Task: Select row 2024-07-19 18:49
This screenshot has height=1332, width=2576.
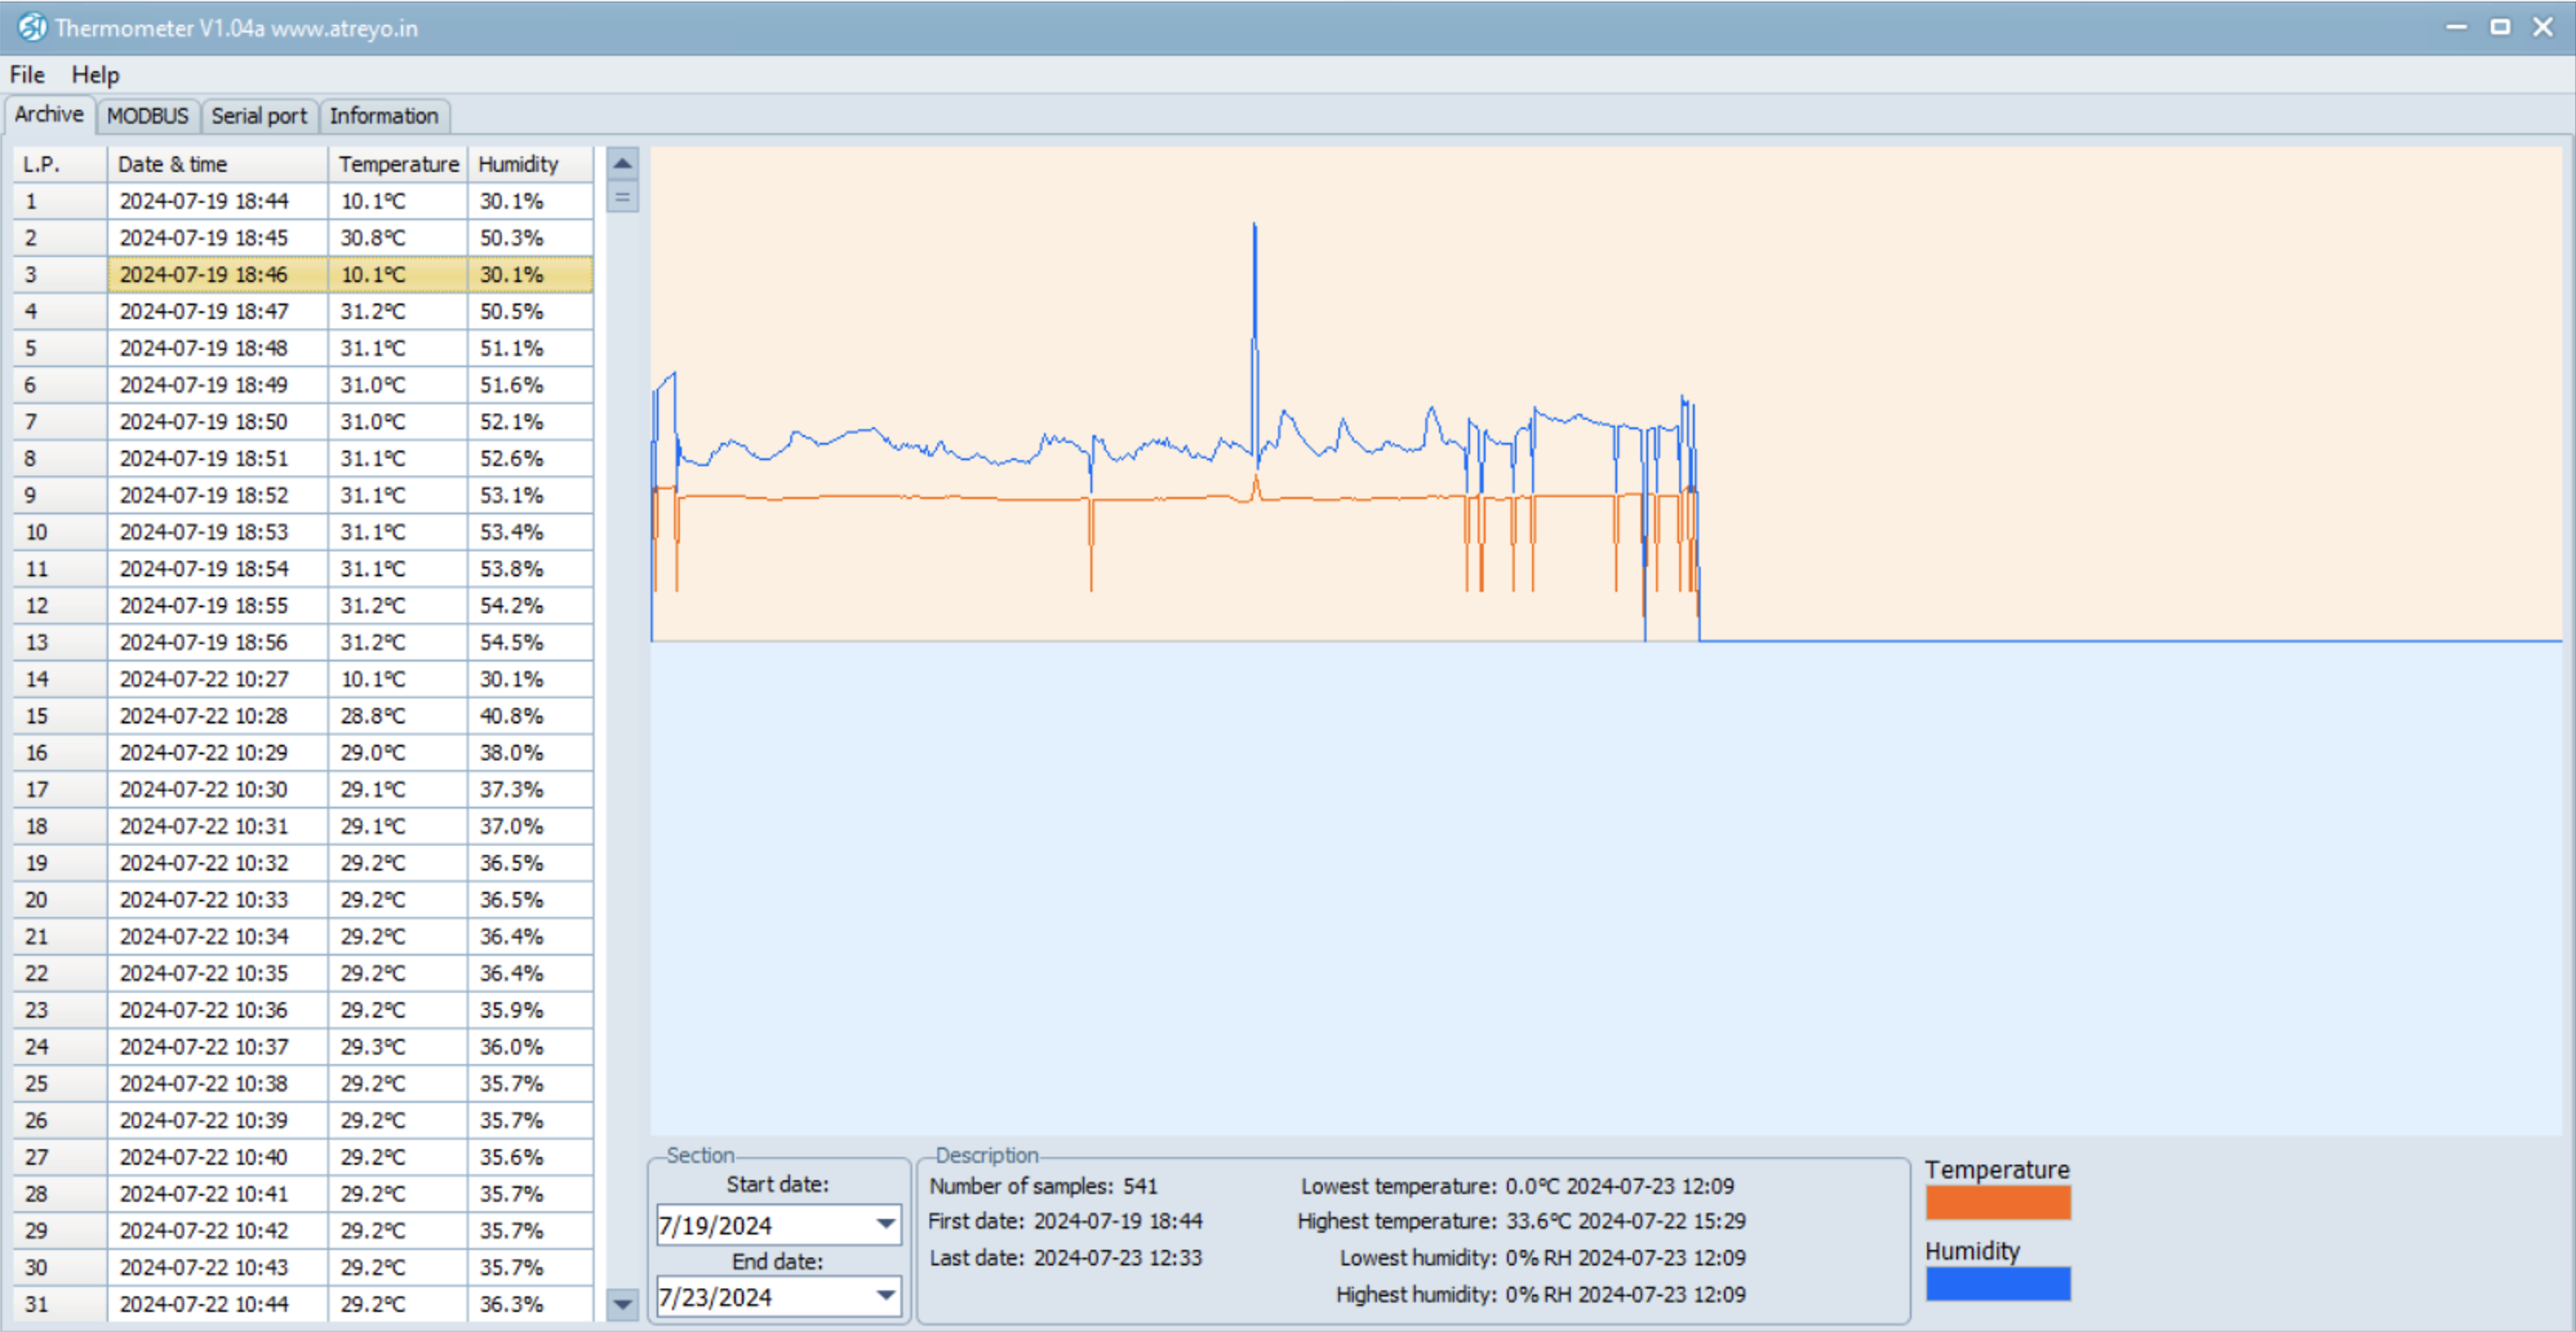Action: pos(302,385)
